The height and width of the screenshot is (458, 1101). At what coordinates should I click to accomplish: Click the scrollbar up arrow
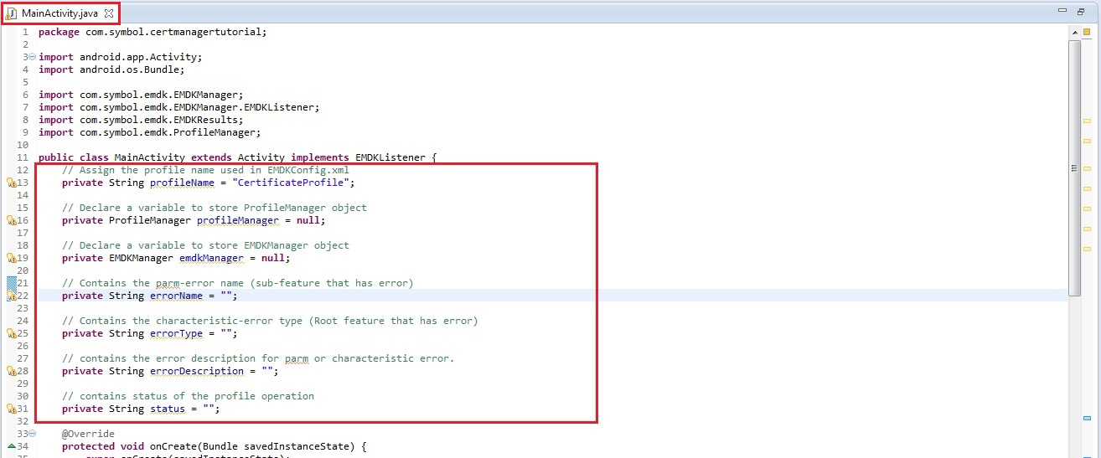pyautogui.click(x=1074, y=32)
